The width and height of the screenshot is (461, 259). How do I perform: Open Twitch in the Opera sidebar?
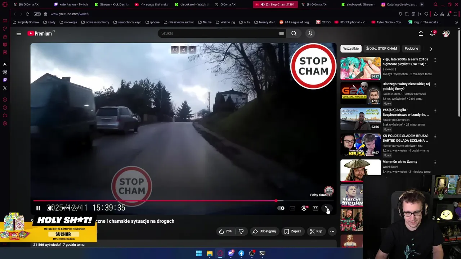pos(5,80)
